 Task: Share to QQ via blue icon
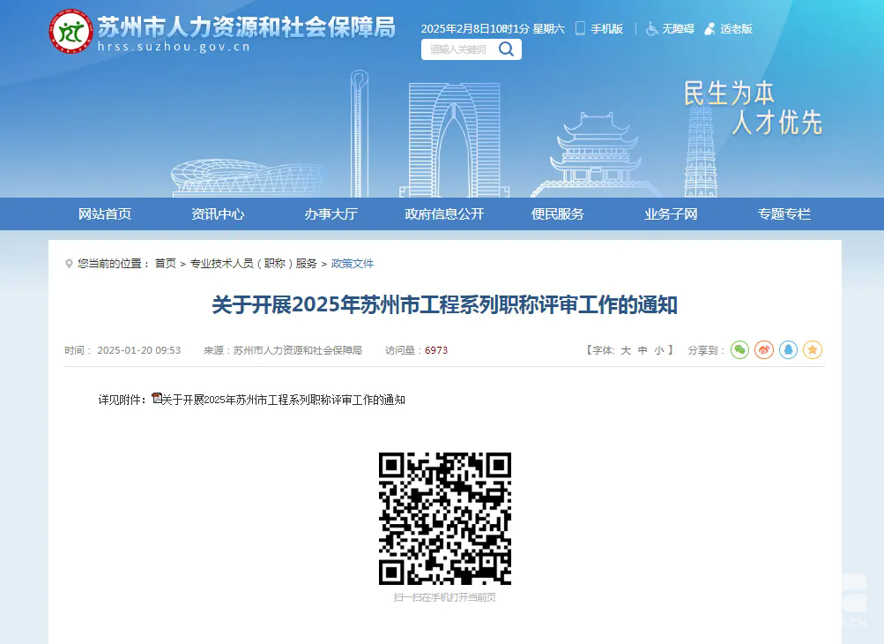(788, 350)
